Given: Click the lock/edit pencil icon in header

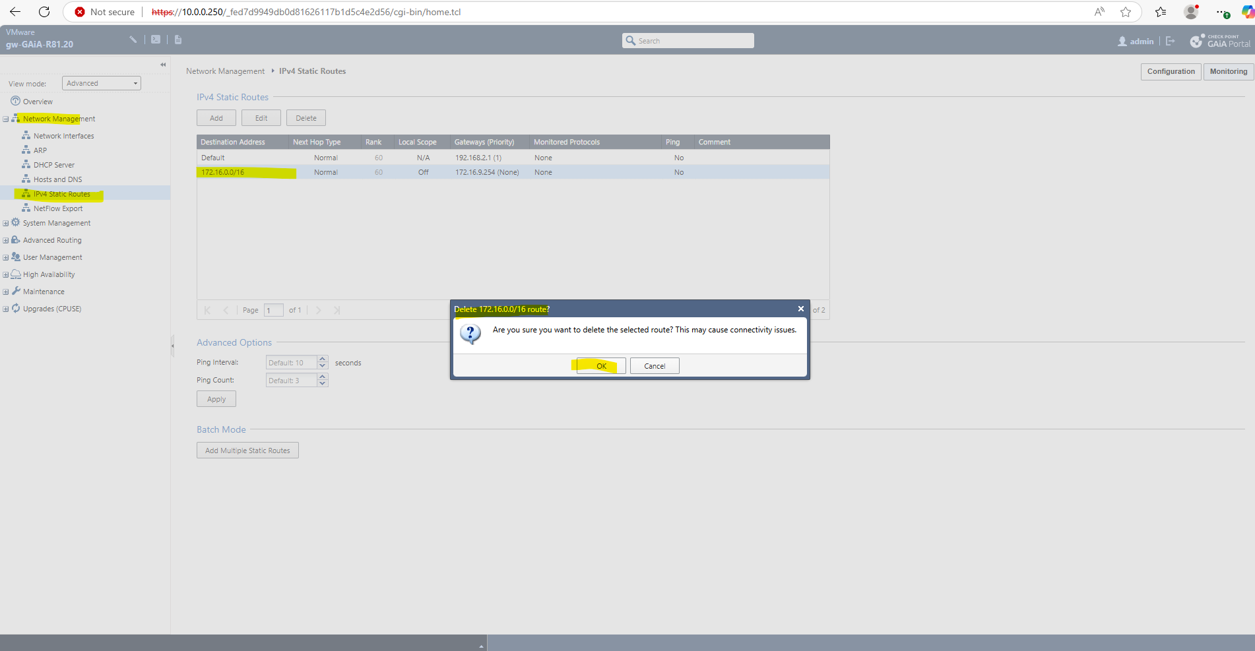Looking at the screenshot, I should (x=133, y=40).
